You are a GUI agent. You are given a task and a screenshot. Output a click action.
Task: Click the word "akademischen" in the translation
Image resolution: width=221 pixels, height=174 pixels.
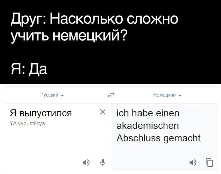[x=148, y=125]
